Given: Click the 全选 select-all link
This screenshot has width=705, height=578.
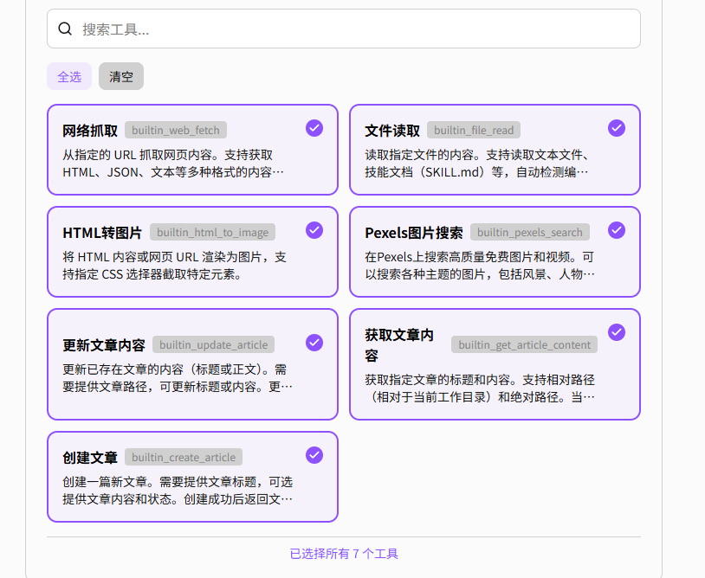Looking at the screenshot, I should pos(69,76).
